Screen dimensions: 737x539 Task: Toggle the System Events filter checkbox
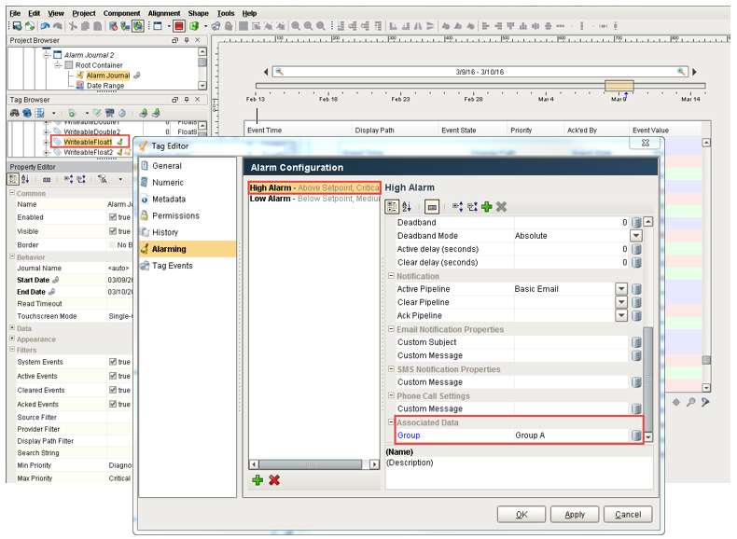[x=113, y=362]
